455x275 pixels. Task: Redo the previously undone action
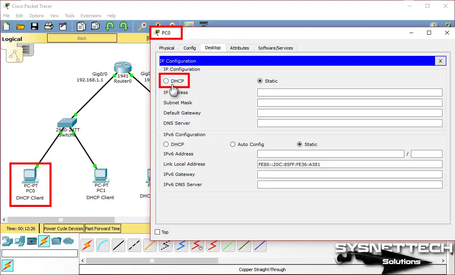124,26
